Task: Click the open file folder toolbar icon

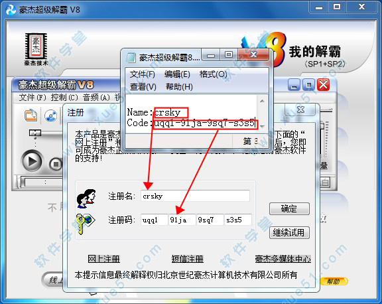Action: click(x=31, y=115)
